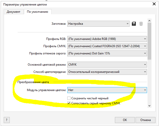Click the Преобразование цвета section heading

33,82
